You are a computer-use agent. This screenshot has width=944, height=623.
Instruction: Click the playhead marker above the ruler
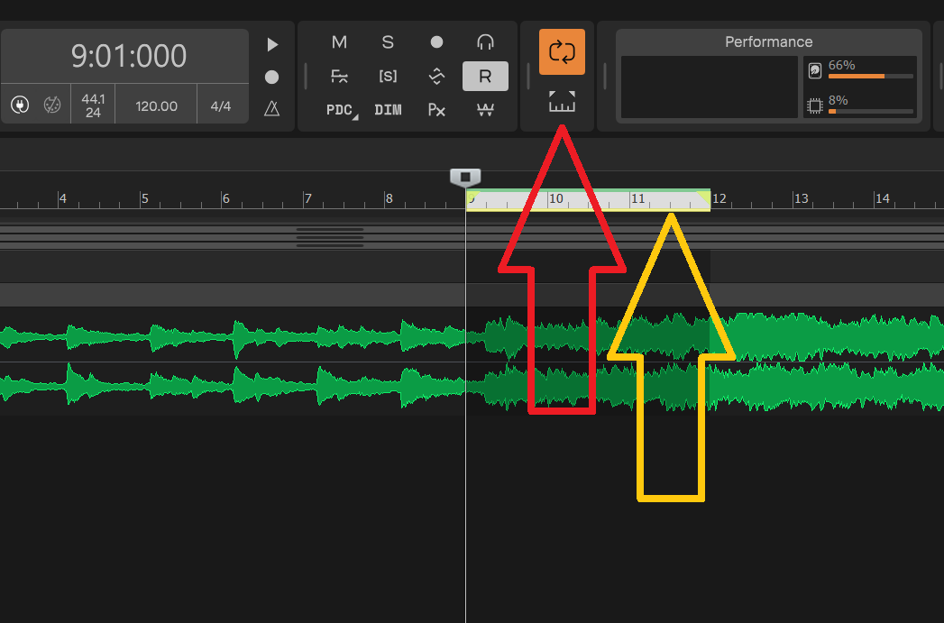point(465,177)
